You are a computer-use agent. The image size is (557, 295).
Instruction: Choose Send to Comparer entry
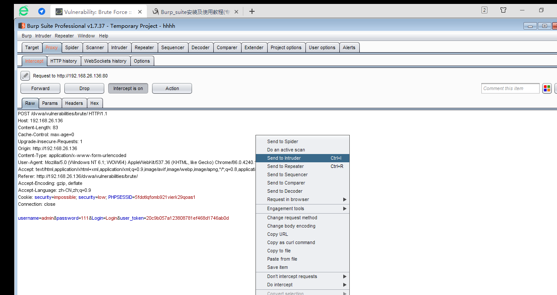pos(302,183)
